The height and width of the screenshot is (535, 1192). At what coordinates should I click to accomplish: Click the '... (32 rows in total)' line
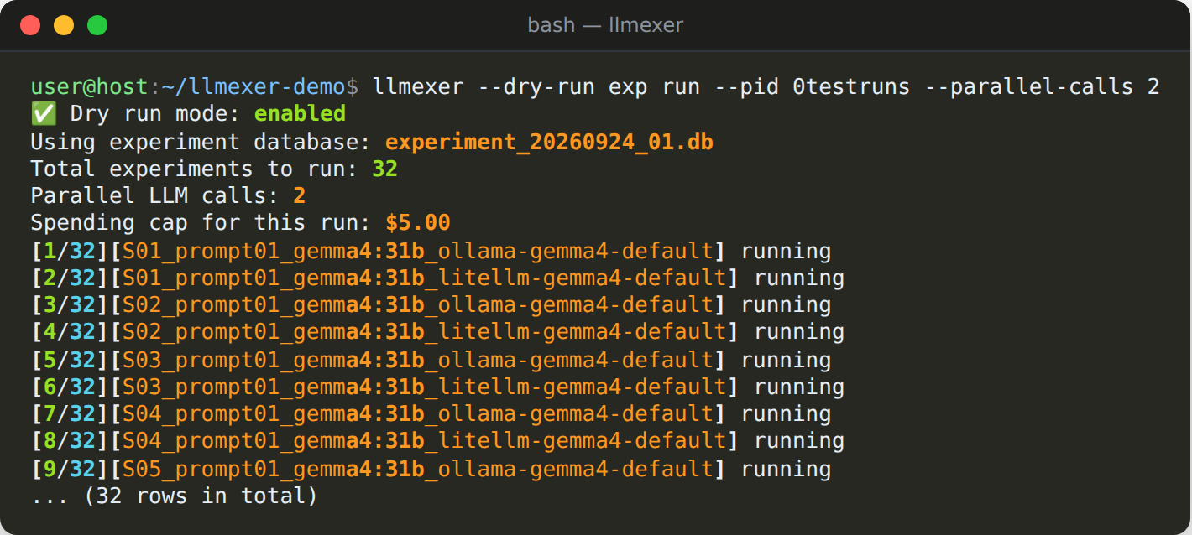click(x=175, y=496)
